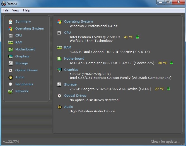Click the Check for updates link
The width and height of the screenshot is (186, 146).
pos(165,142)
